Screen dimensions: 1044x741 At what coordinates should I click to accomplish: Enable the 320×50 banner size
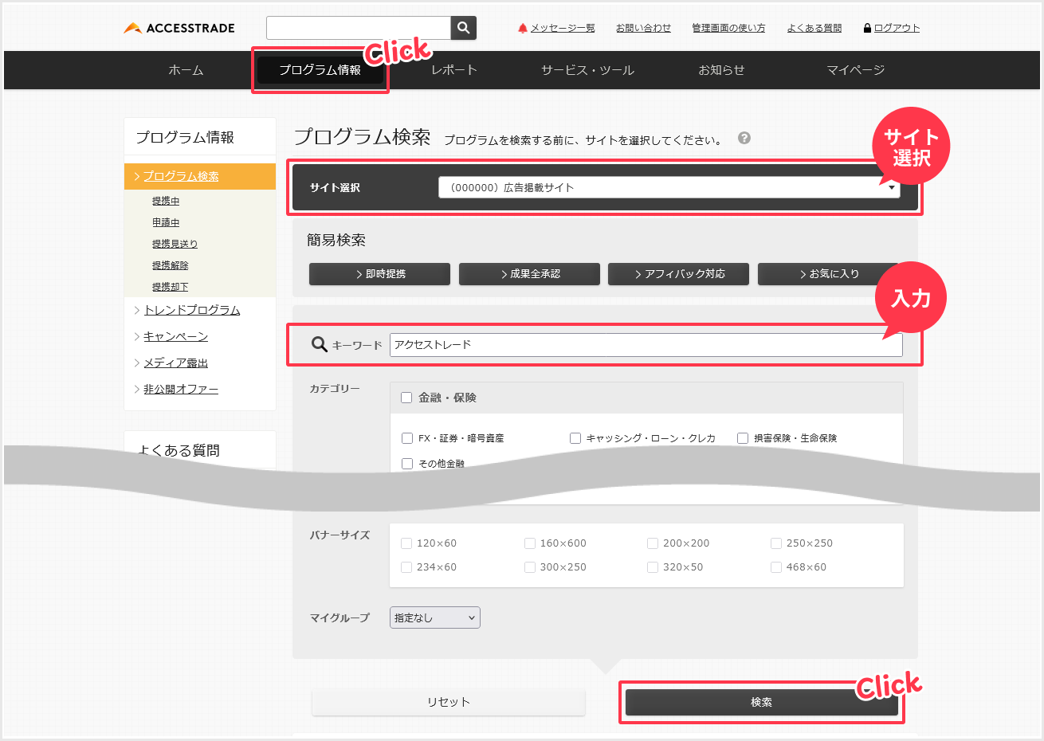(x=653, y=567)
